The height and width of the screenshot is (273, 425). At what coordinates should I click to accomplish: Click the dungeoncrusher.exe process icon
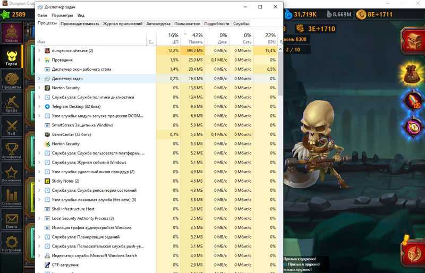[47, 50]
